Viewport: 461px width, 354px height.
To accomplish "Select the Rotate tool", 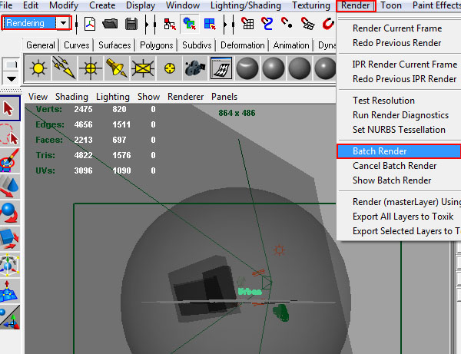I will pos(10,213).
